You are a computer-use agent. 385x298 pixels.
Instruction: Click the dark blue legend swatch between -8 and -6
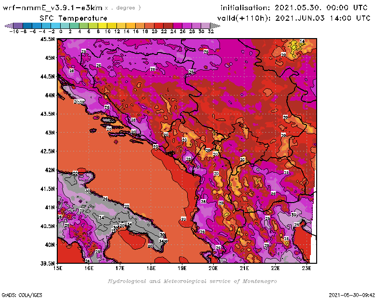pyautogui.click(x=28, y=26)
